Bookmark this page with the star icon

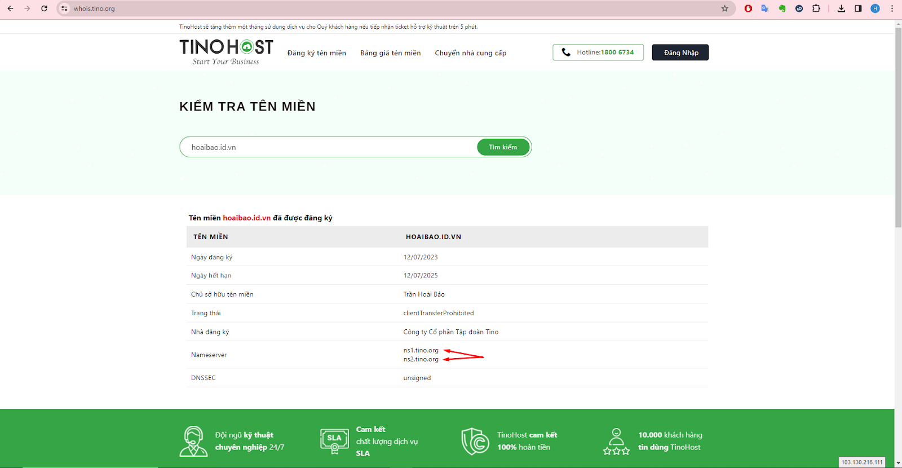(x=725, y=8)
